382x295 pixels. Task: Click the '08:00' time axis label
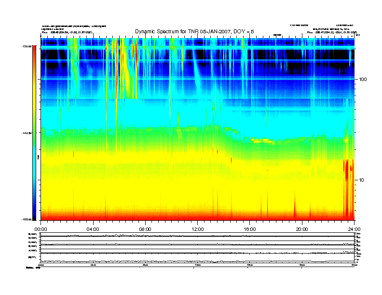pyautogui.click(x=145, y=229)
